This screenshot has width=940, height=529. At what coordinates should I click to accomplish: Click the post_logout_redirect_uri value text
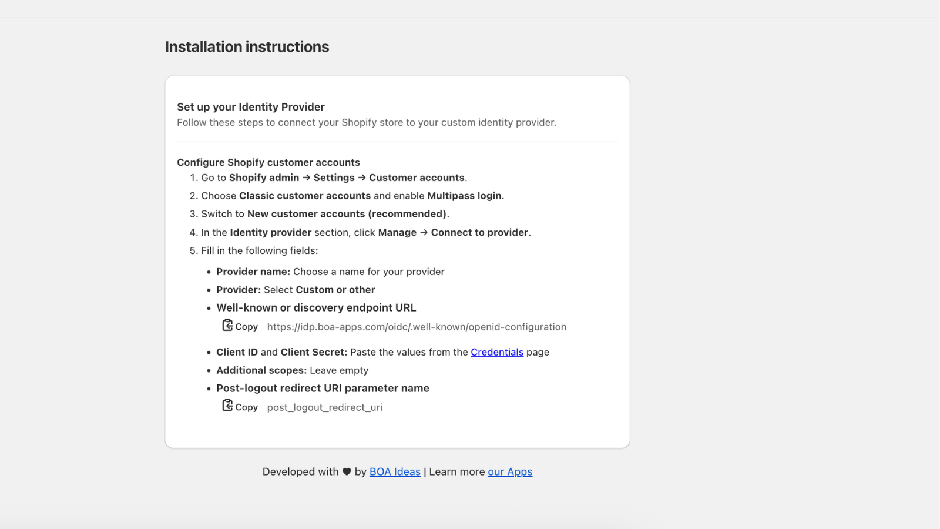click(324, 407)
